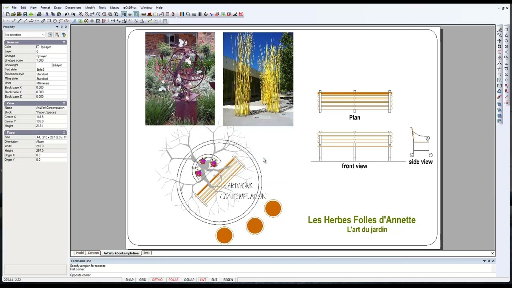The image size is (512, 288).
Task: Click the Paste clipboard icon
Action: coord(59,14)
